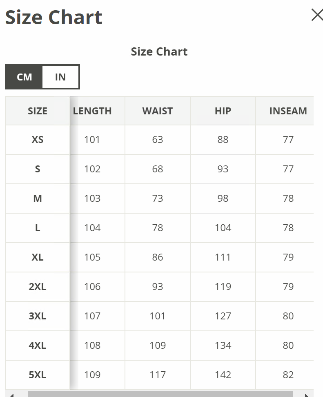Select the 2XL size row label
This screenshot has width=323, height=397.
38,287
